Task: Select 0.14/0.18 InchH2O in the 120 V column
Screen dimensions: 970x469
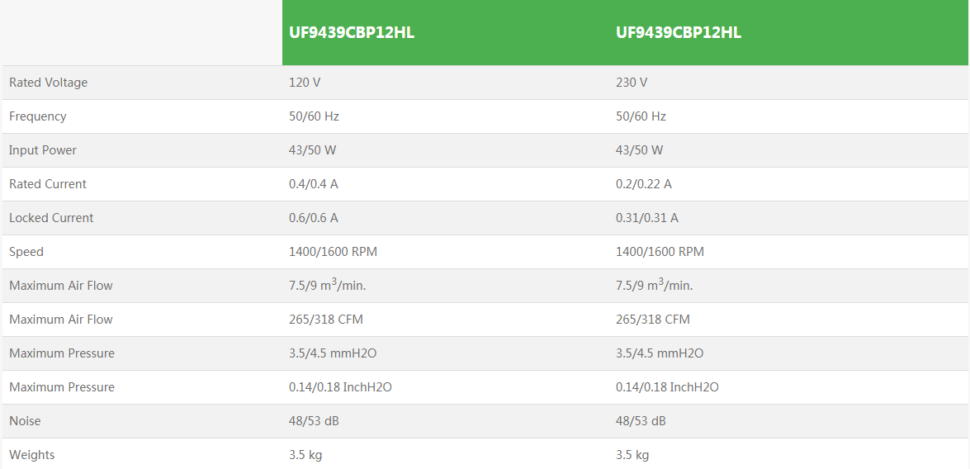Action: [340, 387]
